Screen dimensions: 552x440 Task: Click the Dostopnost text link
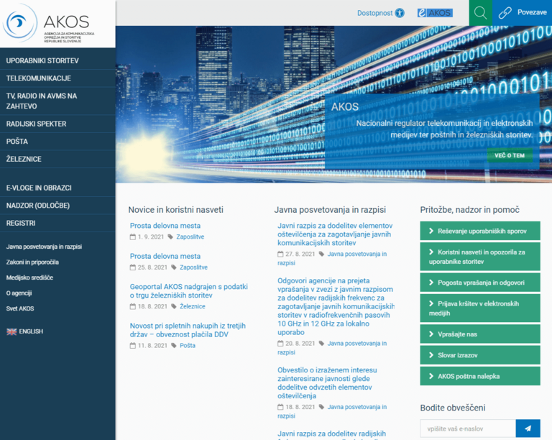pyautogui.click(x=375, y=13)
